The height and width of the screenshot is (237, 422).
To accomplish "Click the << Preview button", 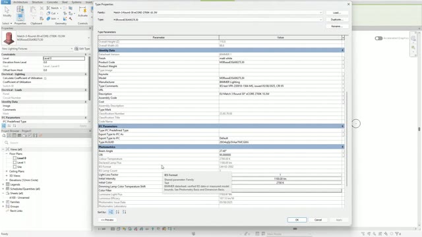I will tap(107, 220).
